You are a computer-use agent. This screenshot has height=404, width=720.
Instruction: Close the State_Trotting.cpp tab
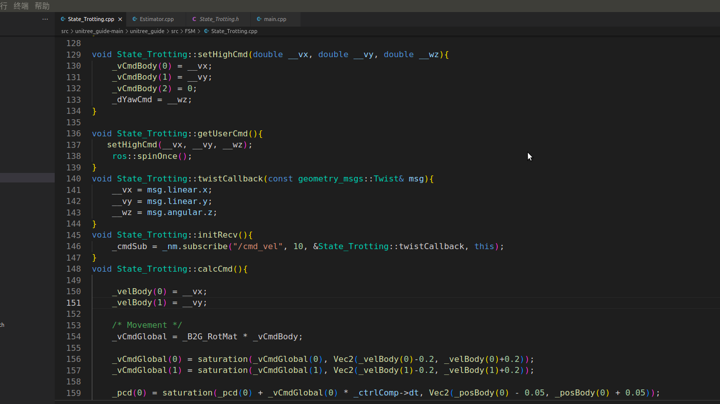click(x=120, y=19)
